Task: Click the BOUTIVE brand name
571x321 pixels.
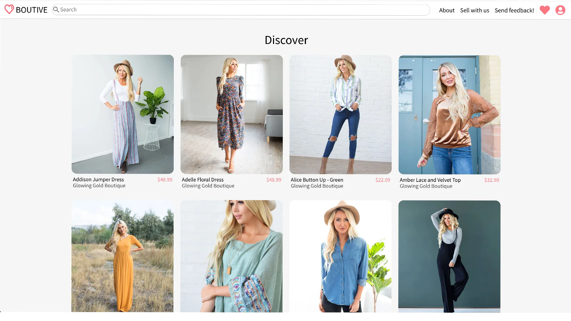Action: [32, 10]
